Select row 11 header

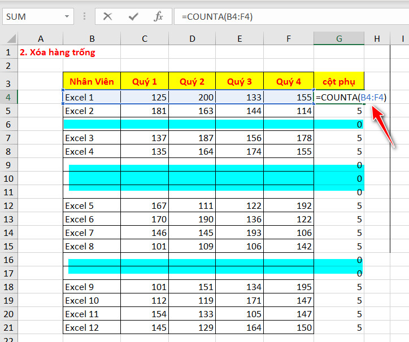point(8,192)
